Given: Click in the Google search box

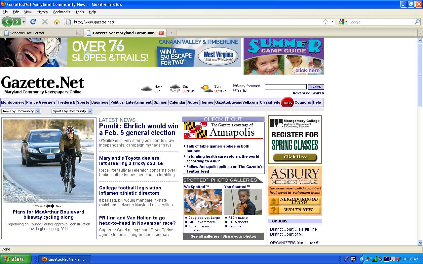Looking at the screenshot, I should [381, 22].
